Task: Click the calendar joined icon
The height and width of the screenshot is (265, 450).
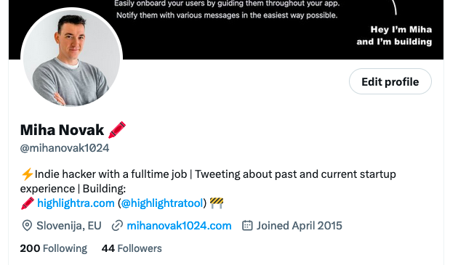Action: [x=247, y=226]
